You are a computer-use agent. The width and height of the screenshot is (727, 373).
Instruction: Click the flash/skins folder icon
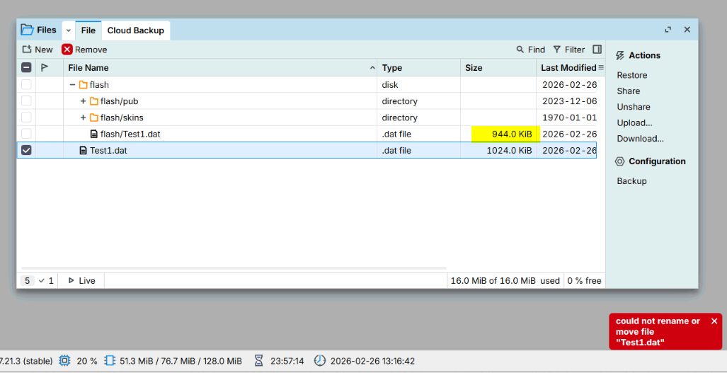point(94,117)
